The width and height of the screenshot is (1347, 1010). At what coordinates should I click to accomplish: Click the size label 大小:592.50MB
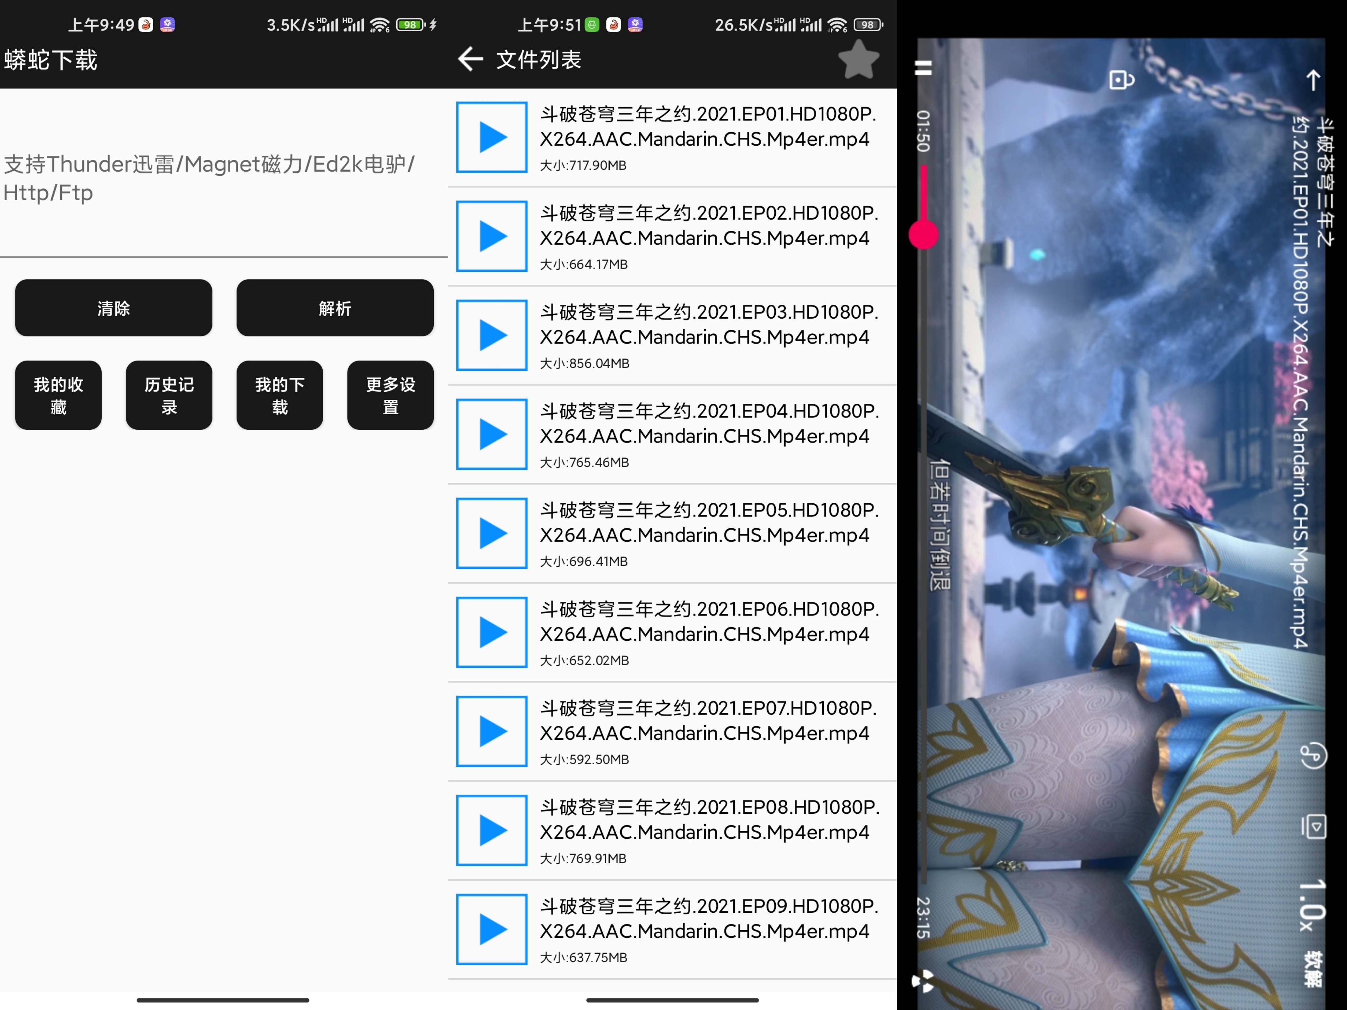click(x=584, y=760)
